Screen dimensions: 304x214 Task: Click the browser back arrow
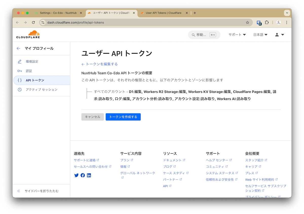(17, 23)
